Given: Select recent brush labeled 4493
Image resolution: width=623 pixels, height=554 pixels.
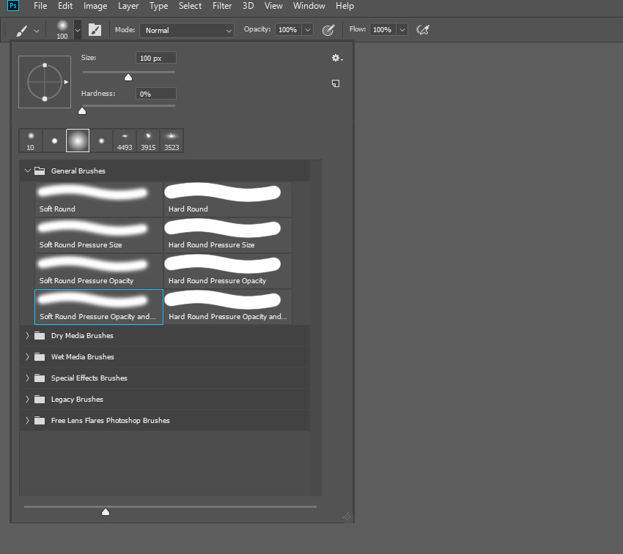Looking at the screenshot, I should pyautogui.click(x=125, y=141).
